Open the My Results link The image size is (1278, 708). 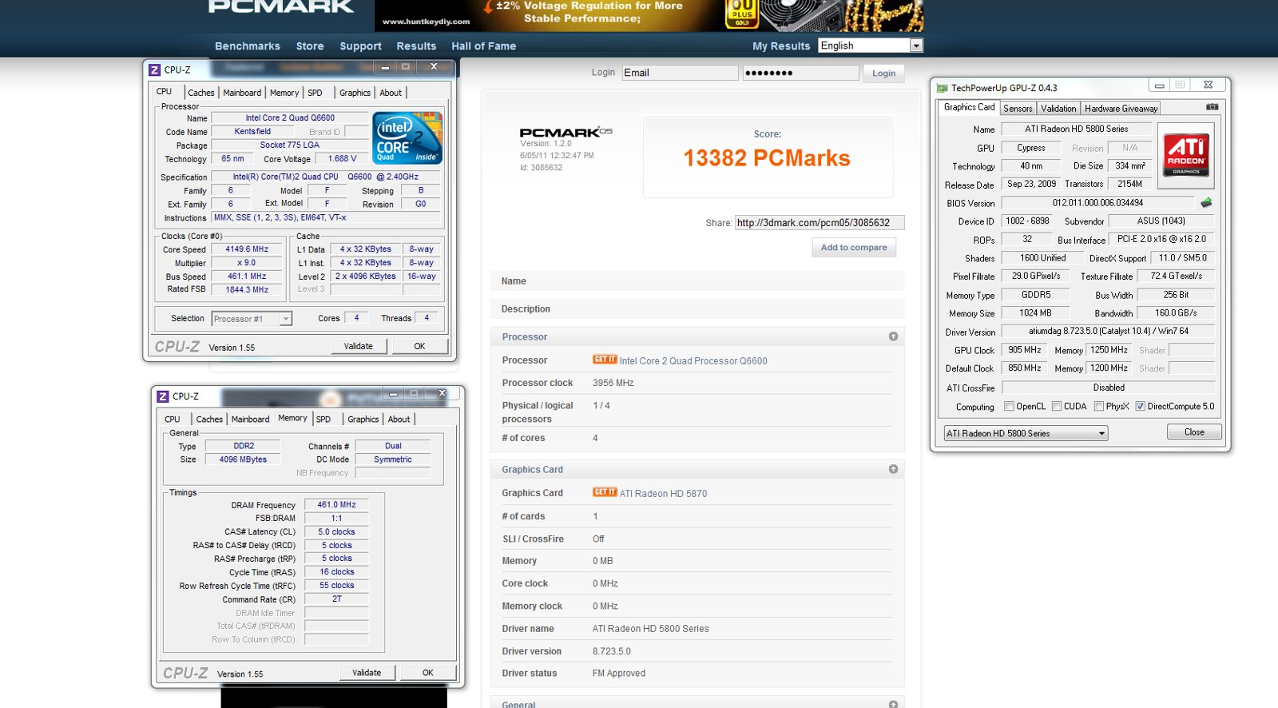[781, 46]
